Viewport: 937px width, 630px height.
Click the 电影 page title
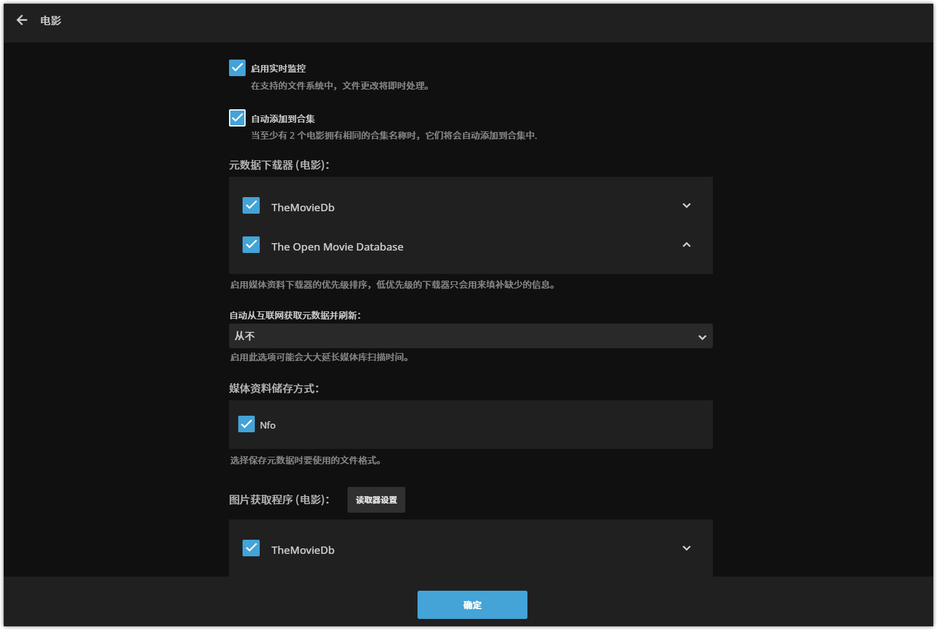51,20
